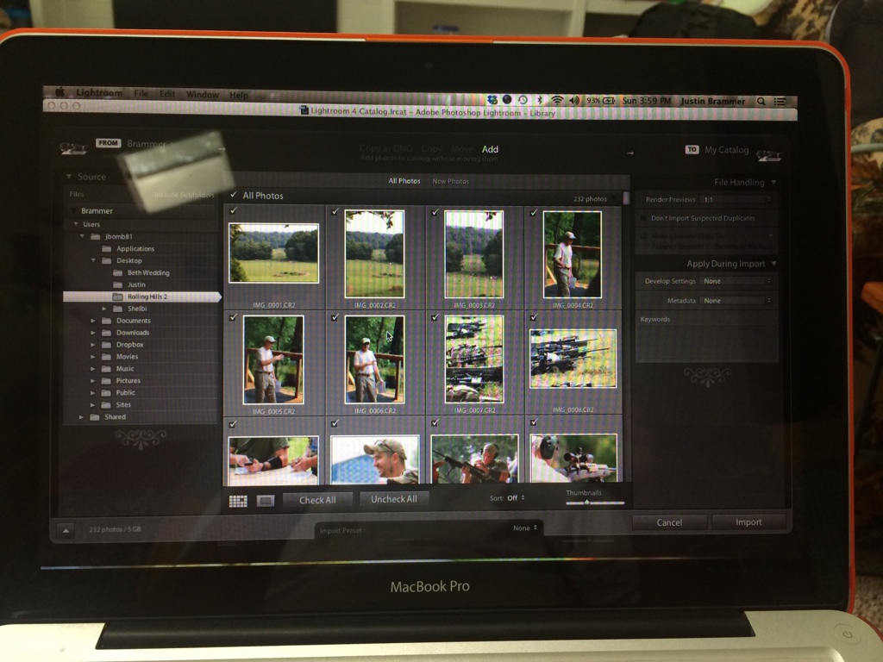Open the Time Machine status icon
The image size is (883, 662).
(523, 100)
